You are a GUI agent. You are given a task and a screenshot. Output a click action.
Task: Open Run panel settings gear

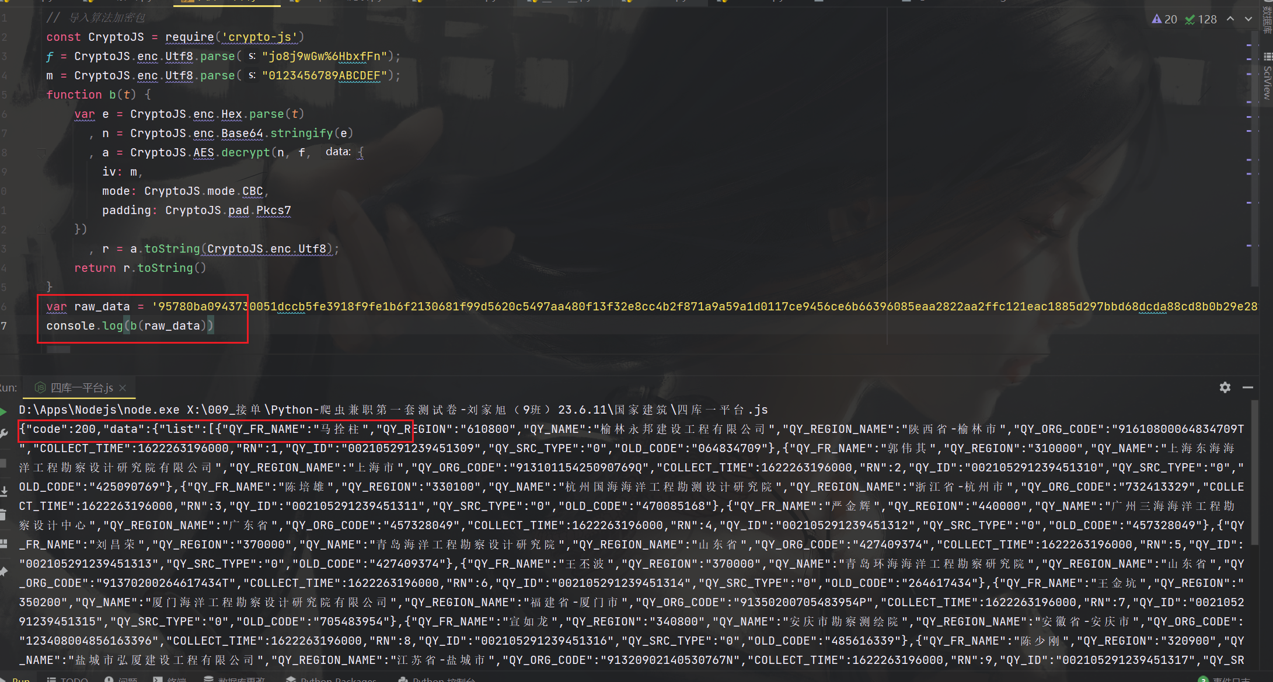(x=1225, y=387)
